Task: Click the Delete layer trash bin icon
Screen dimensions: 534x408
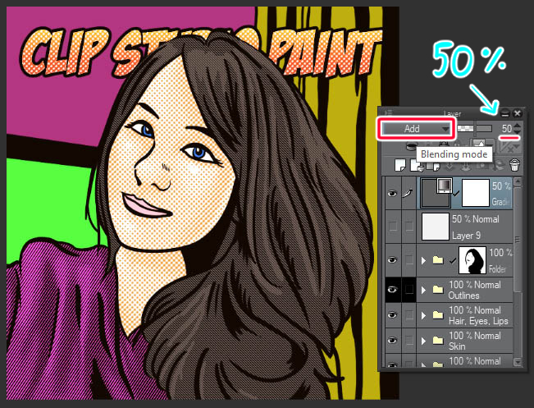Action: pos(515,165)
